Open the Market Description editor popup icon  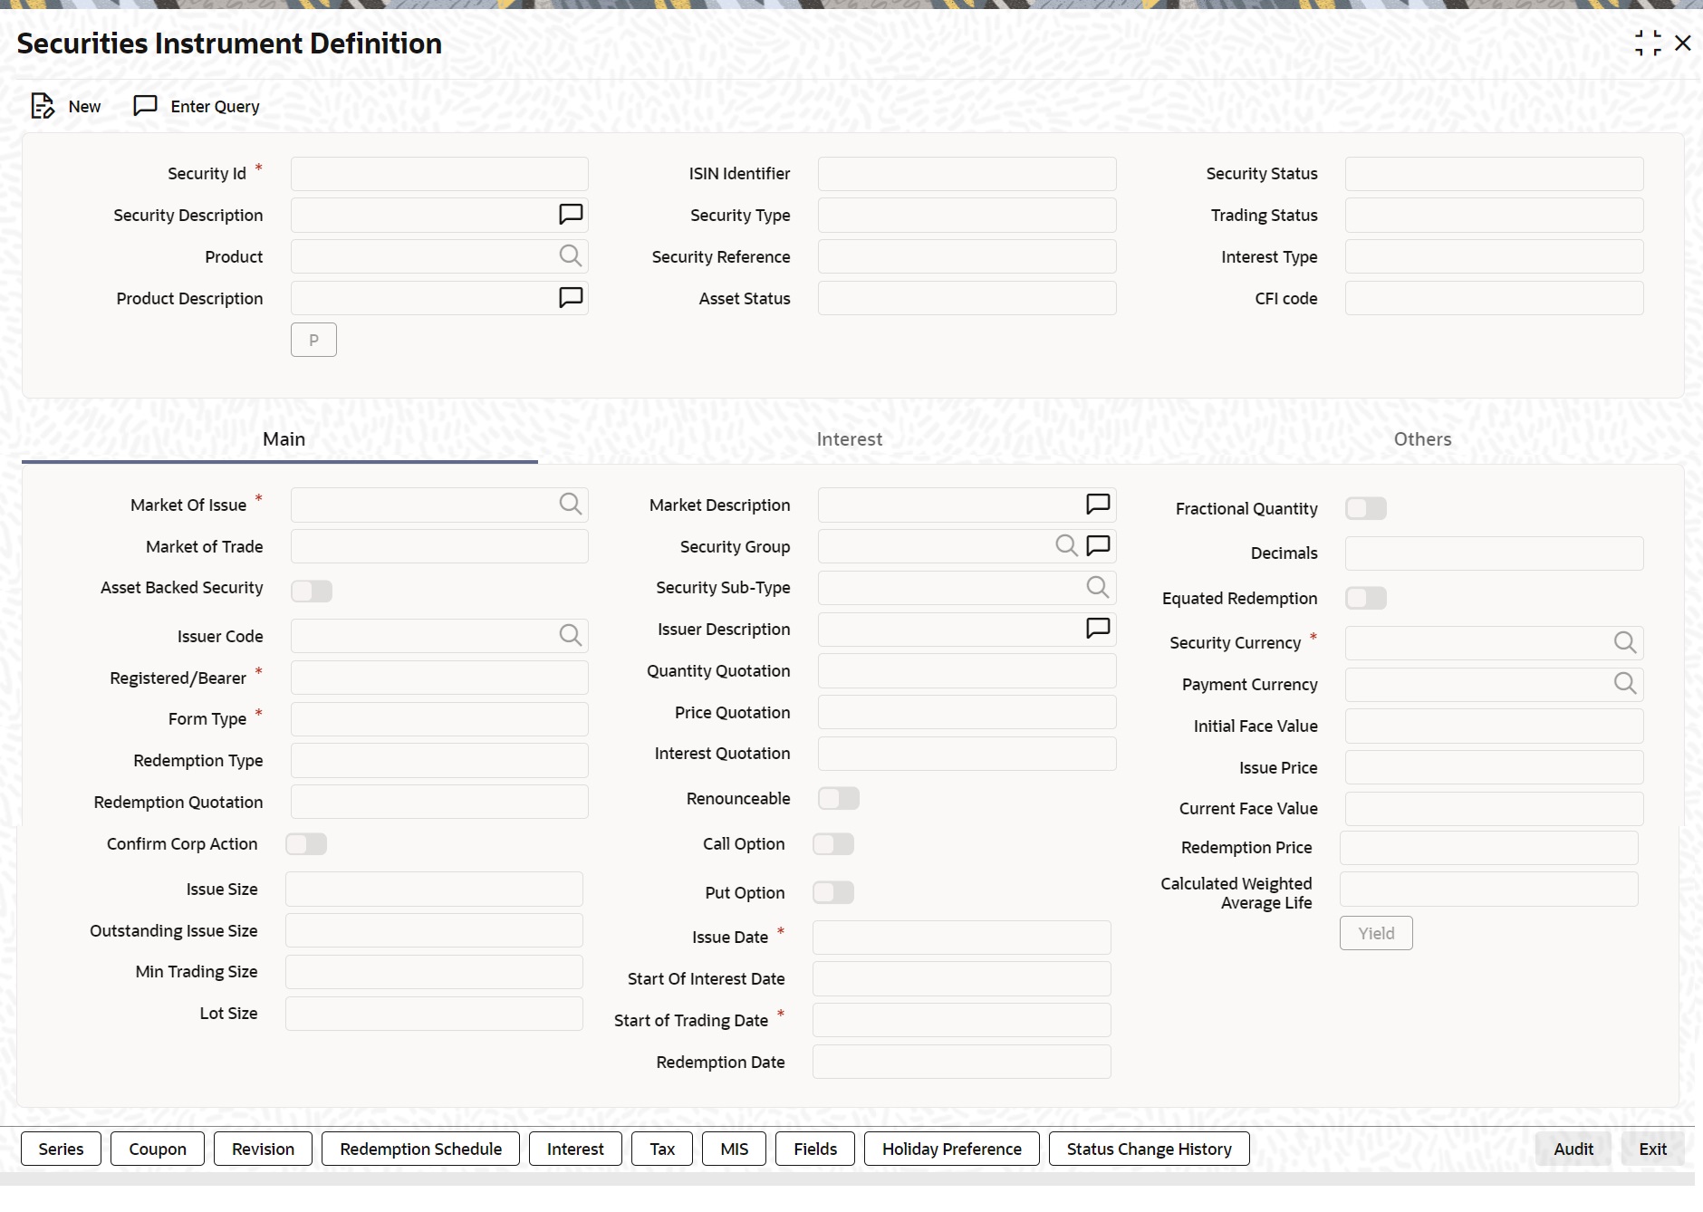click(x=1098, y=505)
